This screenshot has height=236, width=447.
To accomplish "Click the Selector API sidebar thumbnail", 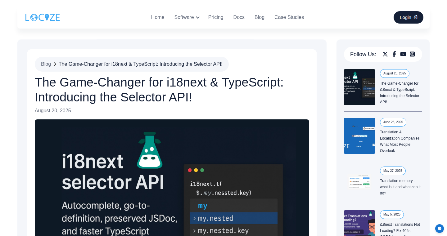I will (x=359, y=87).
